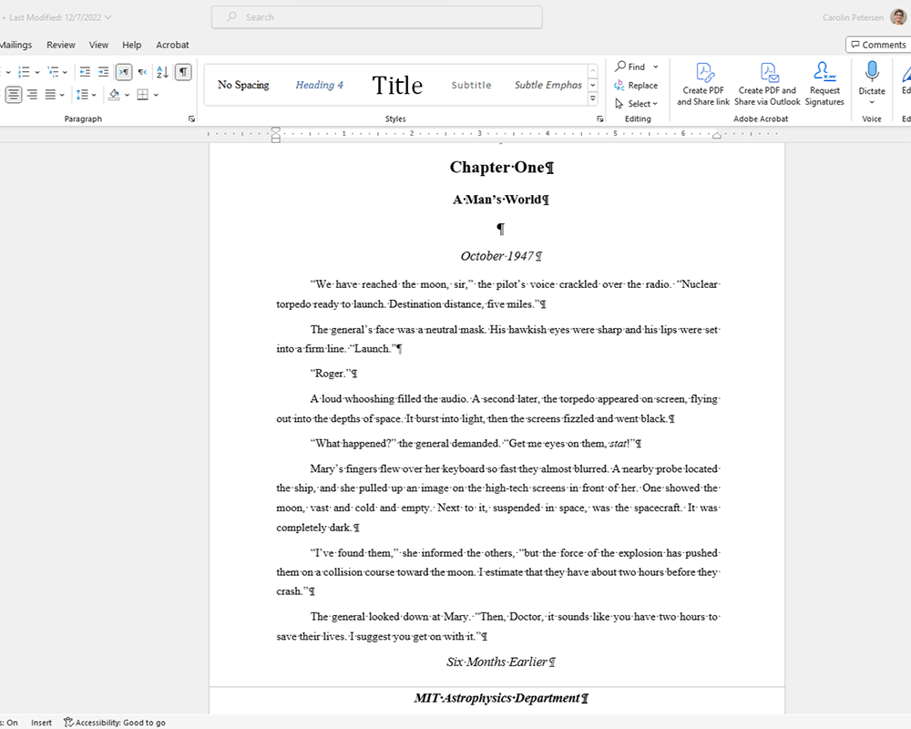Click the multilevel list icon
This screenshot has height=729, width=911.
[x=53, y=72]
